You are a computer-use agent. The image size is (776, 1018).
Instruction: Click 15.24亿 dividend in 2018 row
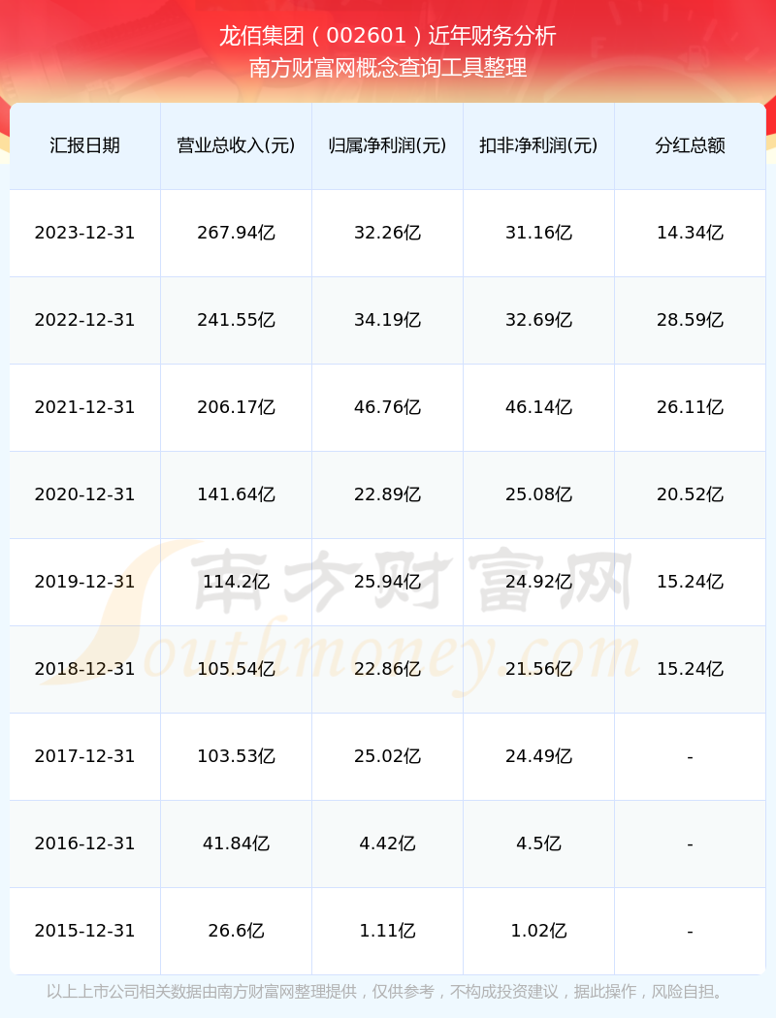691,669
